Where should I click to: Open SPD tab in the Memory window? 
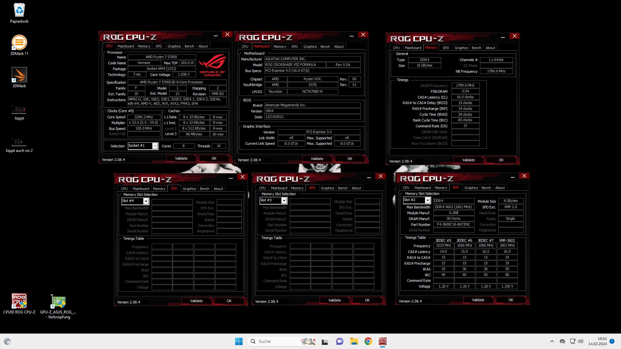446,48
